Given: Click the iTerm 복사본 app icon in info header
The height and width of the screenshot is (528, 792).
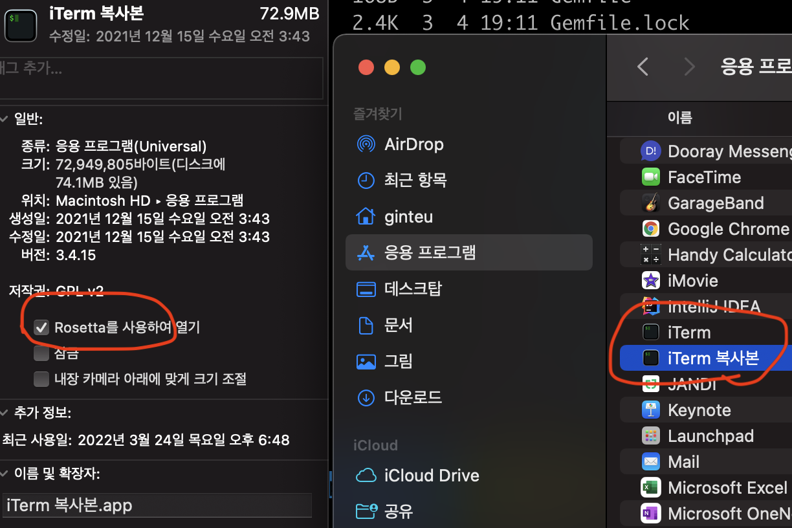Looking at the screenshot, I should [x=21, y=25].
